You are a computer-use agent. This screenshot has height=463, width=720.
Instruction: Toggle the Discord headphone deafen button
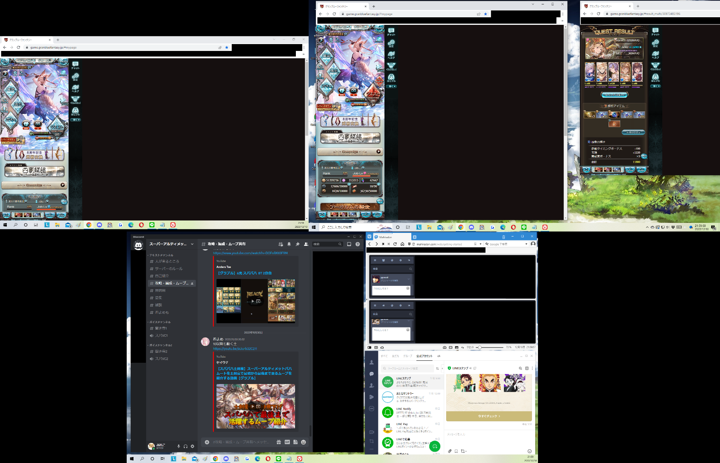(186, 446)
